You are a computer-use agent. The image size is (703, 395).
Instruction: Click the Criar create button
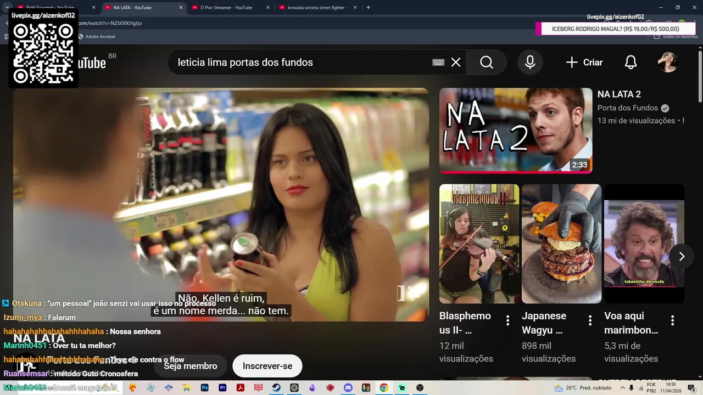tap(584, 63)
